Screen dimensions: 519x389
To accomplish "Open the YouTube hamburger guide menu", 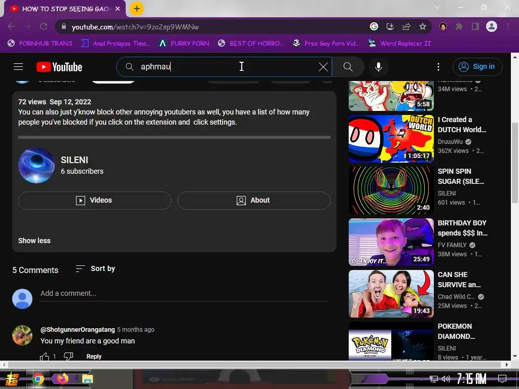I will click(x=18, y=67).
